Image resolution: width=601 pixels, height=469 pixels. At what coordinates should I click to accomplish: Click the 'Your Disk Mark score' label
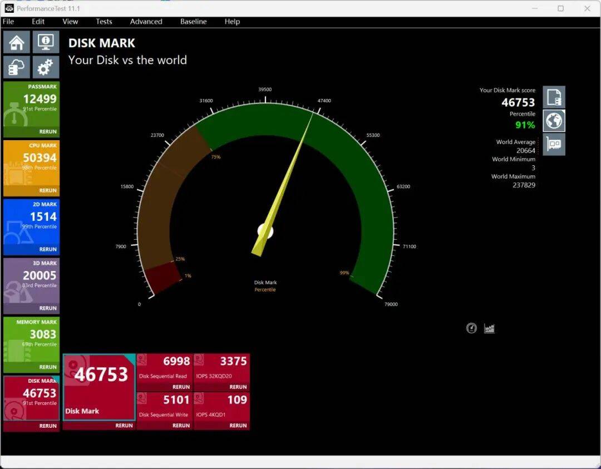(508, 90)
